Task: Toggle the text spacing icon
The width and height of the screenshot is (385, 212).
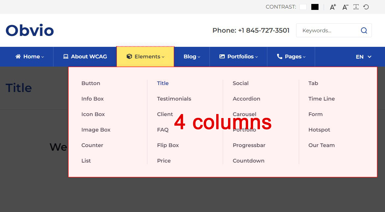Action: point(356,7)
